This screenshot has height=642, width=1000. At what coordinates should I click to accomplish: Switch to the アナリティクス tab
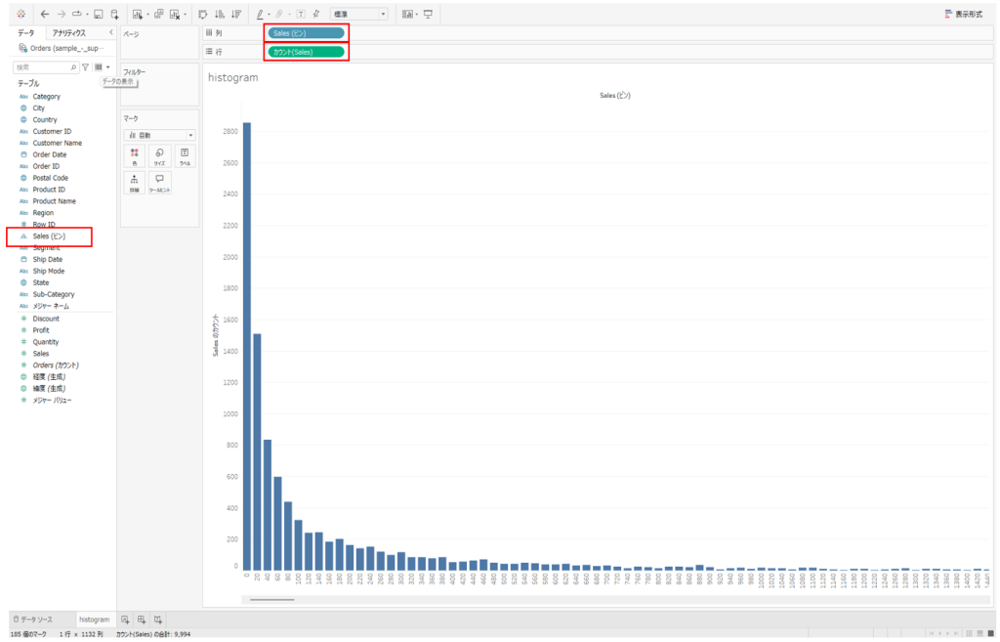(68, 33)
